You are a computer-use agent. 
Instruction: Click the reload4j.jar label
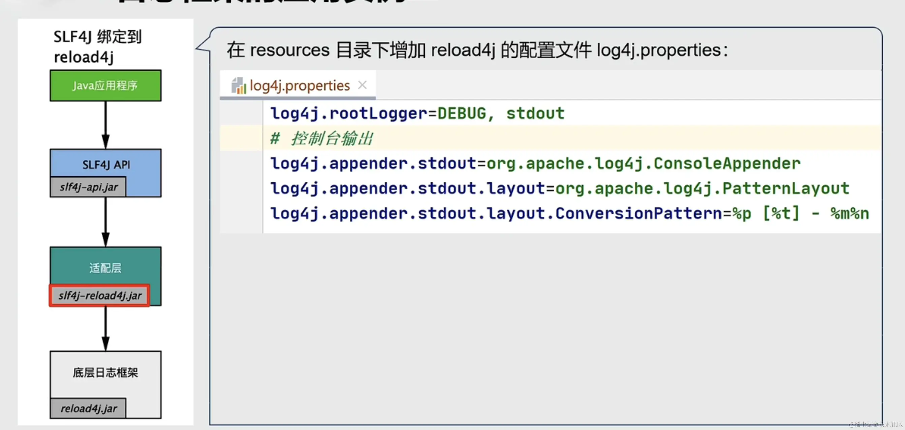[89, 408]
